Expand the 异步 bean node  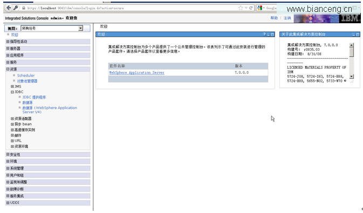pyautogui.click(x=12, y=124)
